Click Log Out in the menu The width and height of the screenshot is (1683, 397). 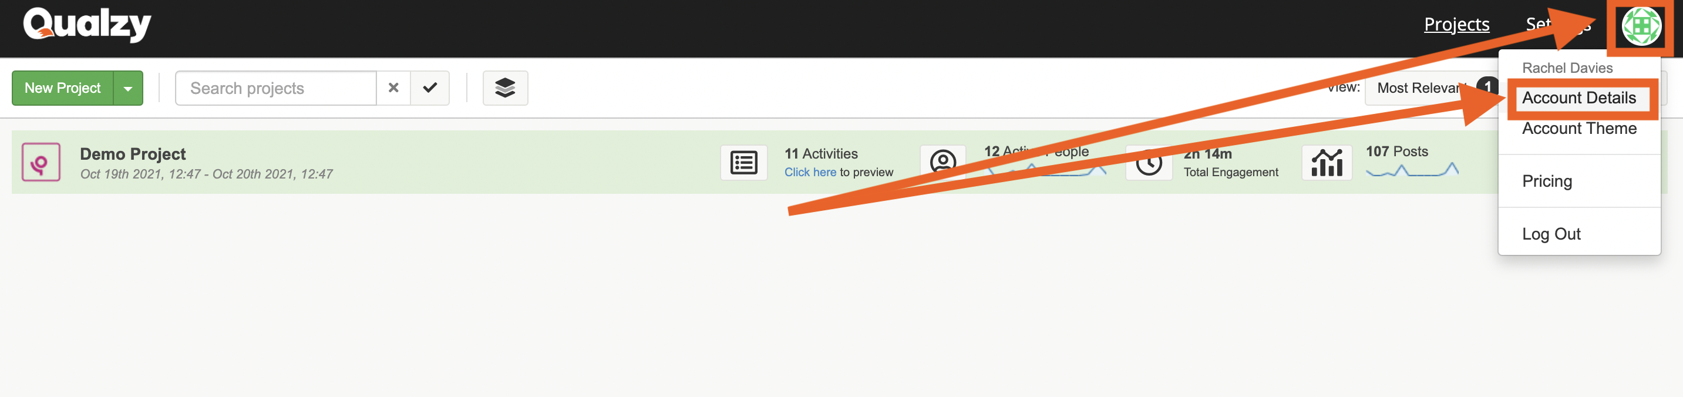pos(1551,234)
